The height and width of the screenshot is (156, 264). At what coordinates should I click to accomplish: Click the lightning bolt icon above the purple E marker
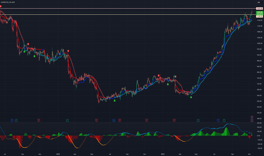[x=252, y=117]
